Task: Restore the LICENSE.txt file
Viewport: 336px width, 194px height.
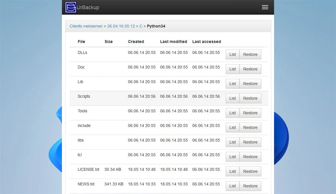Action: click(250, 171)
